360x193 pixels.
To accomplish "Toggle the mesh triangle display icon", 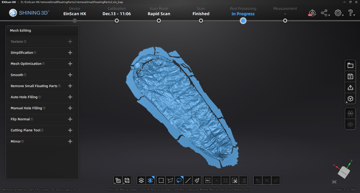I will 350,113.
